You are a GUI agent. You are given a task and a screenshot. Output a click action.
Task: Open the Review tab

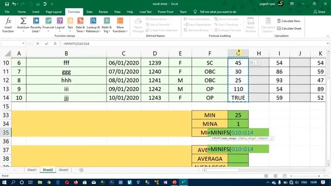pyautogui.click(x=103, y=12)
